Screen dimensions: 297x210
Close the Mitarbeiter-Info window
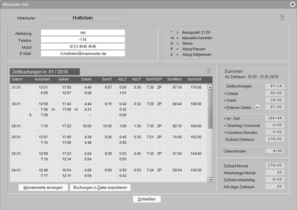pos(292,4)
